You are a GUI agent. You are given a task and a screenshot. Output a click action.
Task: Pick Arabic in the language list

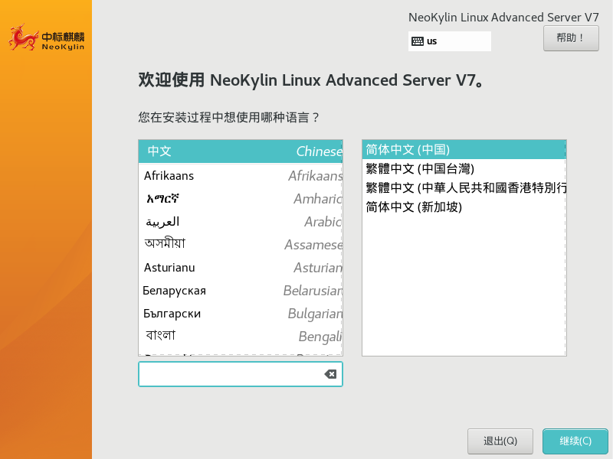(240, 221)
